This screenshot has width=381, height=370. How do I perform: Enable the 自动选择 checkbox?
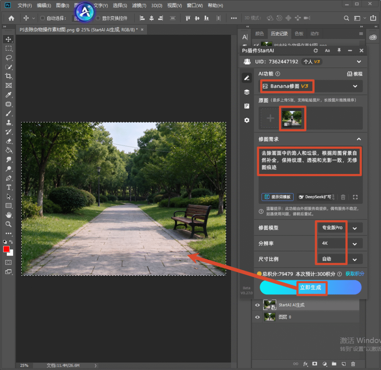point(42,18)
